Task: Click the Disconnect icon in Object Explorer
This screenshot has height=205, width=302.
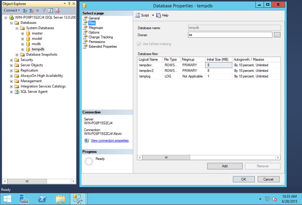Action: pos(31,10)
